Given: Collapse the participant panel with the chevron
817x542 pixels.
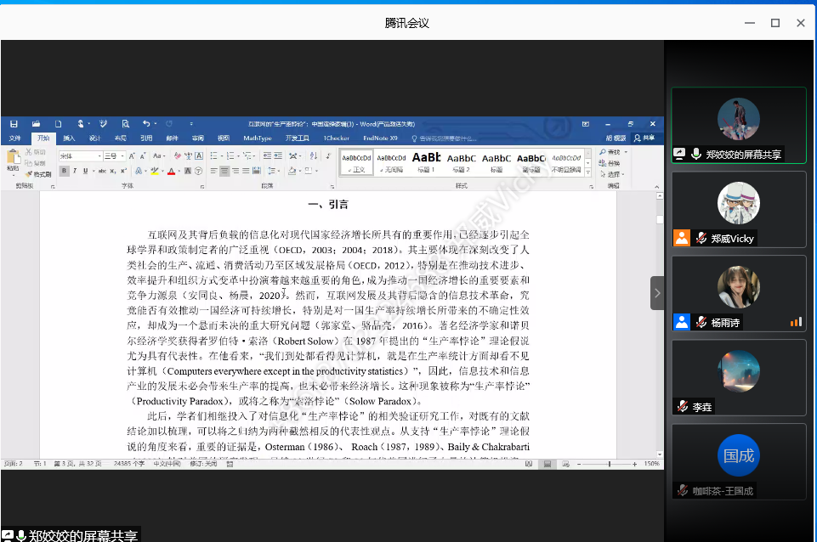Looking at the screenshot, I should [x=657, y=293].
